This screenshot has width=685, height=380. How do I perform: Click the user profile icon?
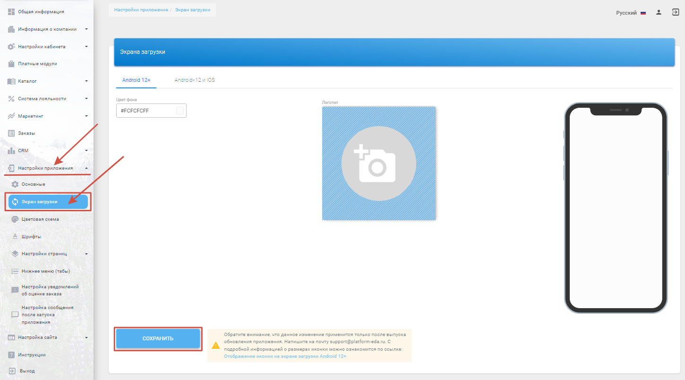pos(659,13)
